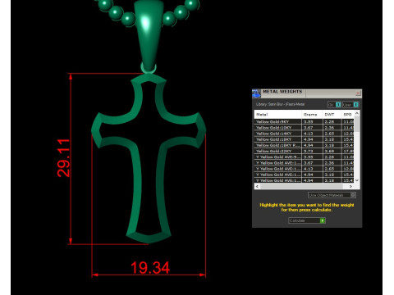
Task: Click the metal list scroll up arrow
Action: [357, 113]
